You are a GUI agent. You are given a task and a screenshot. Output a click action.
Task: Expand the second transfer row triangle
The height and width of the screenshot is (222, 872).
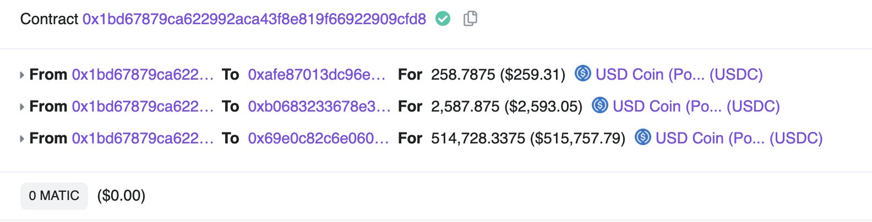click(x=22, y=107)
